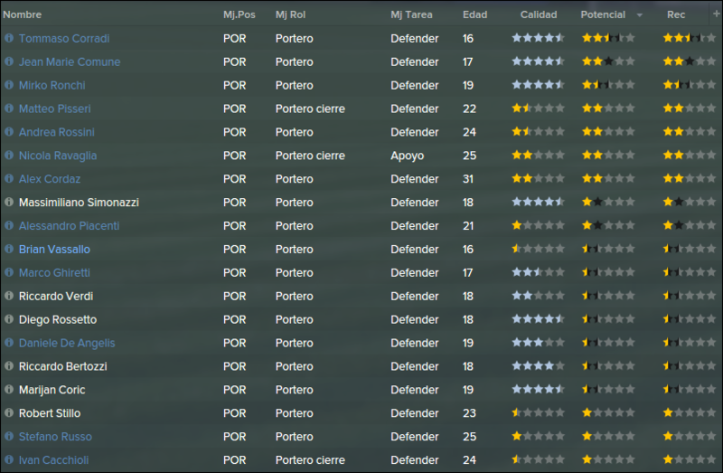Open Mirko Ronchi player profile

pyautogui.click(x=52, y=85)
